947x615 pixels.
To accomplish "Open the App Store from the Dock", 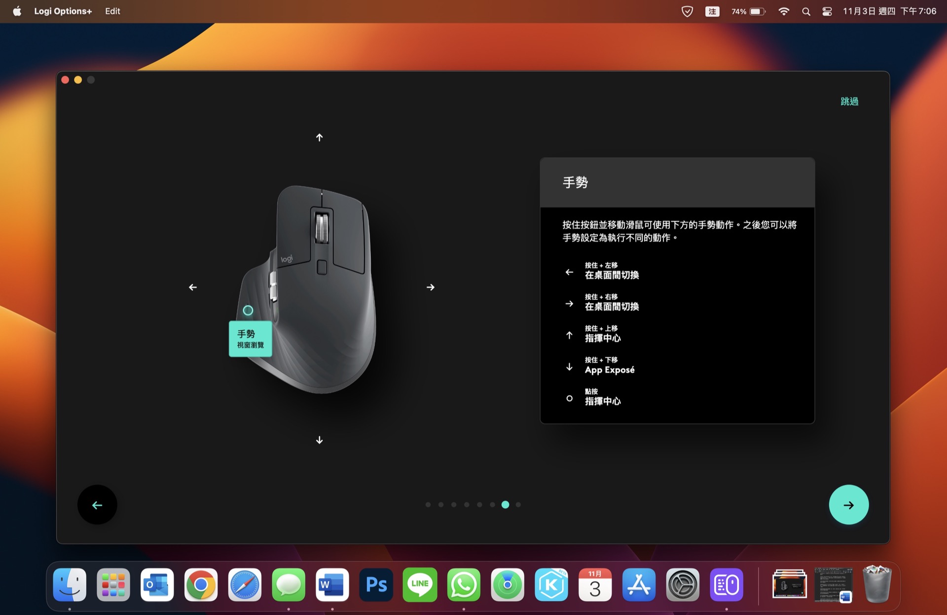I will click(x=639, y=585).
